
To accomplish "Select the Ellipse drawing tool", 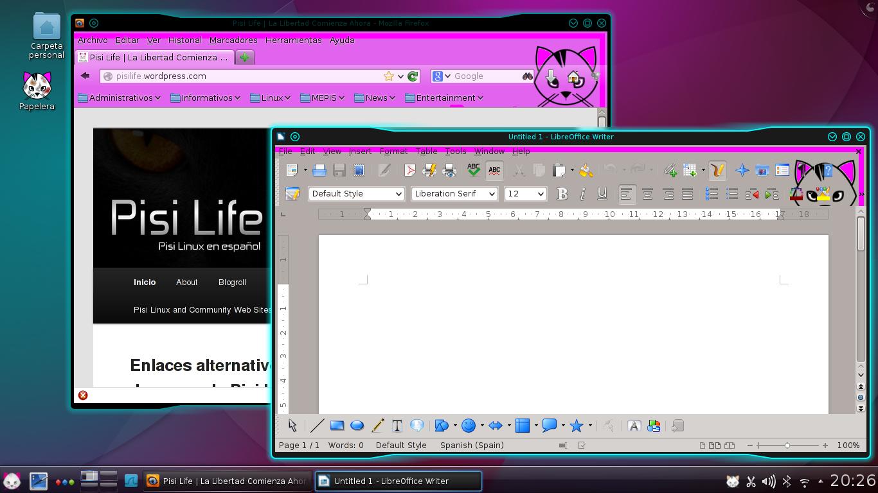I will click(x=357, y=426).
